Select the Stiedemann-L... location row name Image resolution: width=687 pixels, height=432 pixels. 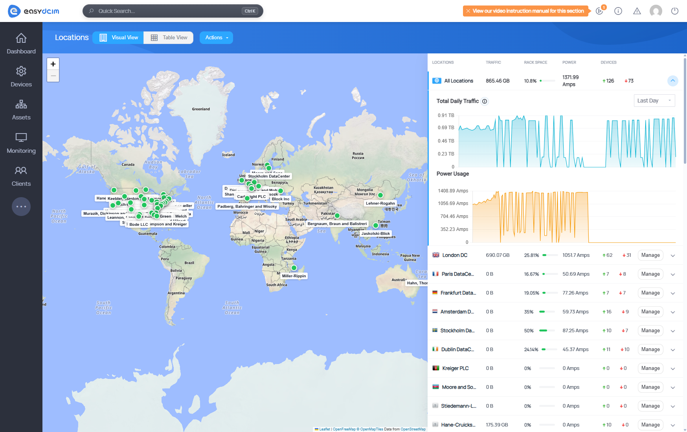(x=459, y=406)
